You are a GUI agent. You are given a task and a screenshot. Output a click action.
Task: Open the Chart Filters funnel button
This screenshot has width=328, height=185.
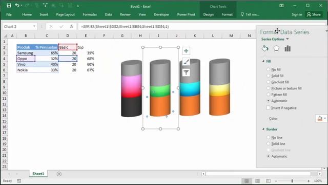[186, 72]
